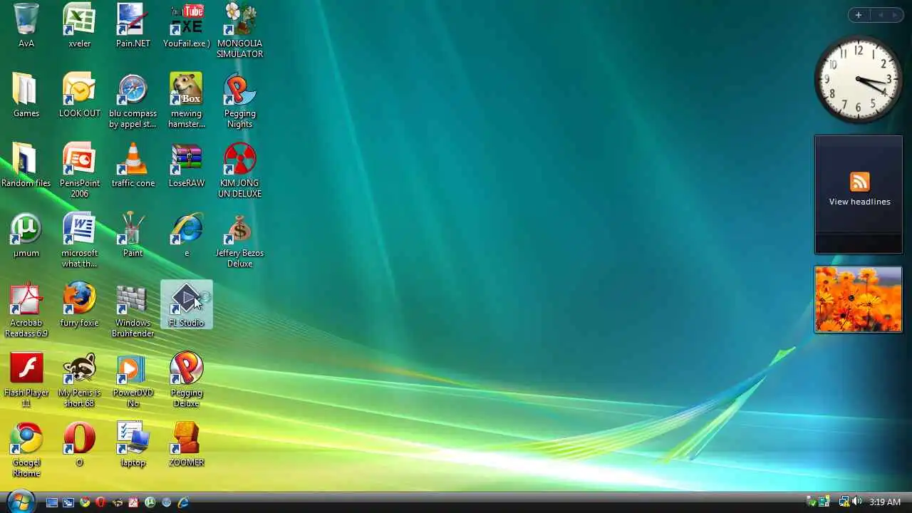912x513 pixels.
Task: Launch Chrome from the Quick Launch bar
Action: (x=85, y=502)
